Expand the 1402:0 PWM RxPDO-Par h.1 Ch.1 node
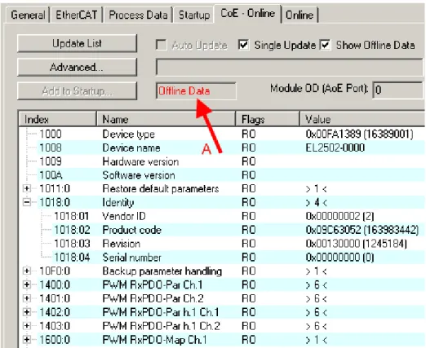 pyautogui.click(x=27, y=312)
